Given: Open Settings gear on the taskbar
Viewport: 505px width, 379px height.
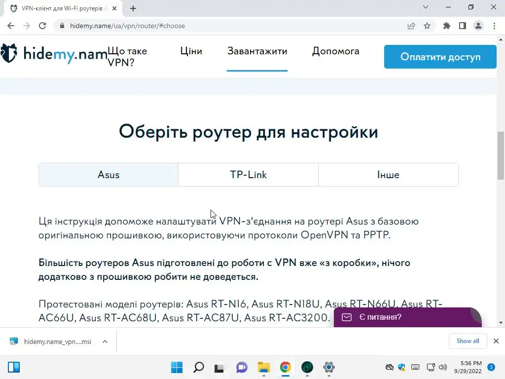Looking at the screenshot, I should tap(329, 367).
